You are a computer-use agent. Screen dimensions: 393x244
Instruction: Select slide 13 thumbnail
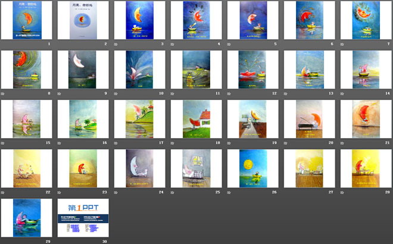pos(310,70)
